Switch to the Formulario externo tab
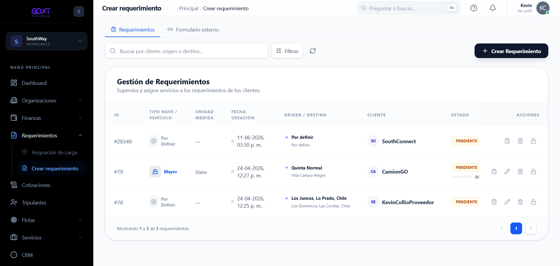 click(193, 30)
